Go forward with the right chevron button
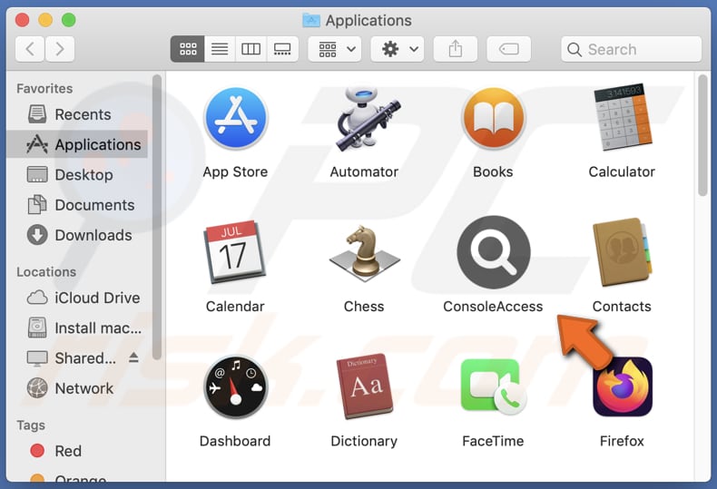The width and height of the screenshot is (717, 489). pyautogui.click(x=60, y=49)
